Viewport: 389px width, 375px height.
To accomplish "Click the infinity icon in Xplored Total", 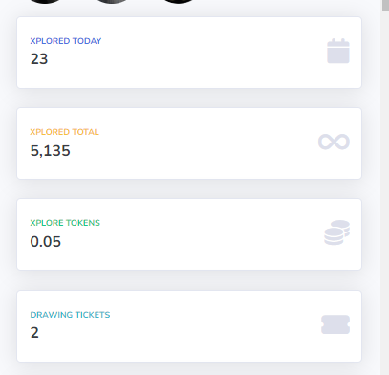I will (x=334, y=142).
